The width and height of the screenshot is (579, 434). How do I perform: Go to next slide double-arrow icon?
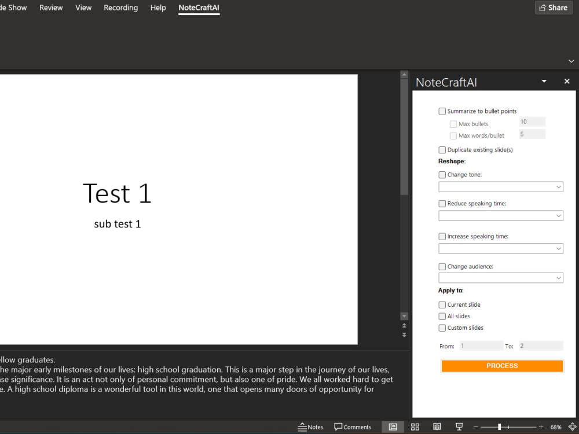pyautogui.click(x=404, y=334)
